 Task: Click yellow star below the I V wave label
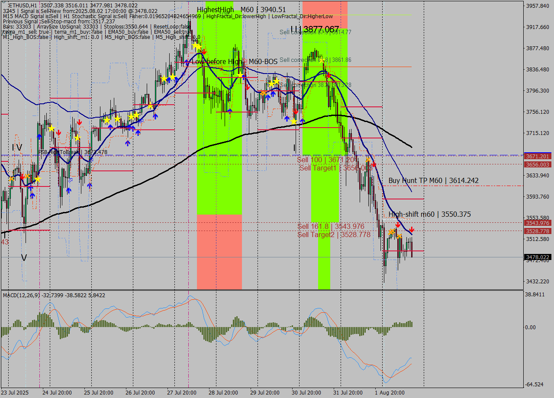pos(38,179)
